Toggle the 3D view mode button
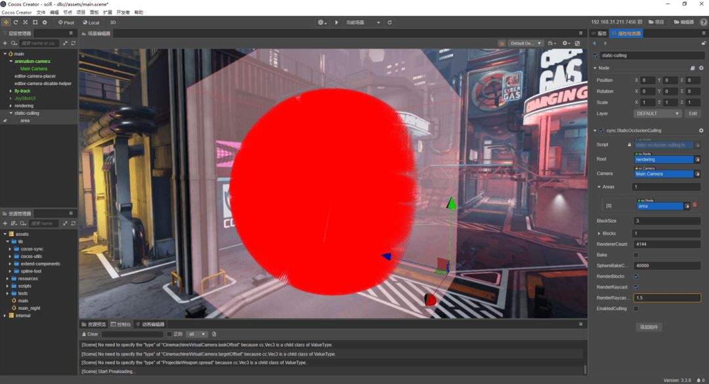The image size is (709, 384). pyautogui.click(x=113, y=22)
